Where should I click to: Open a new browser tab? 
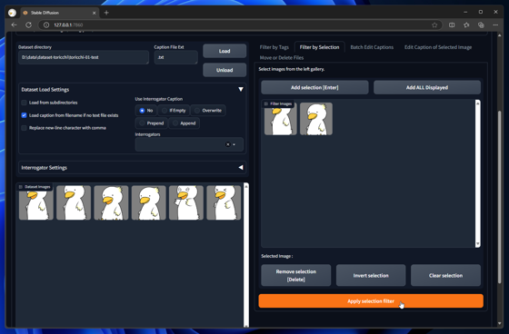(x=106, y=13)
